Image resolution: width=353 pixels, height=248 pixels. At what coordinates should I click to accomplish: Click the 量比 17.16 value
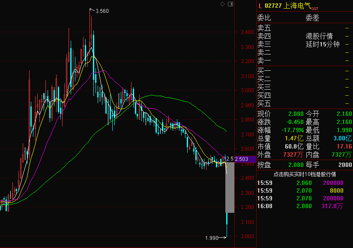pyautogui.click(x=344, y=146)
